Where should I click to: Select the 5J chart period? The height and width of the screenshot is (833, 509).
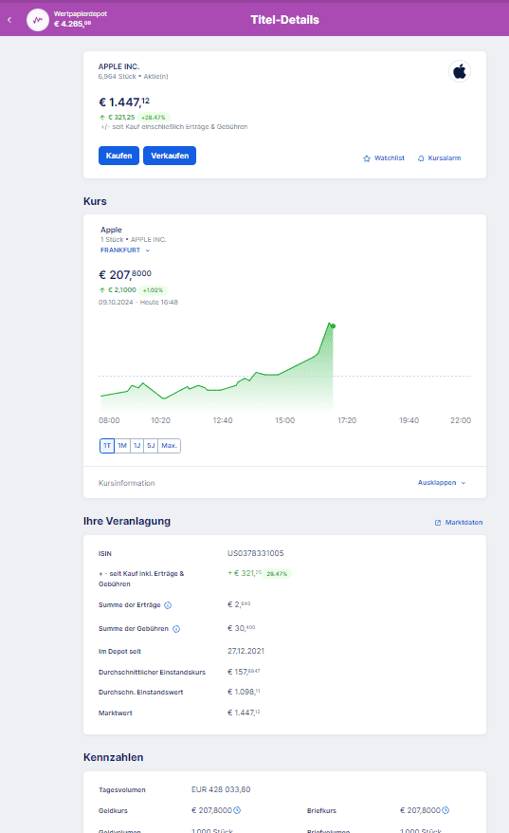pyautogui.click(x=151, y=446)
